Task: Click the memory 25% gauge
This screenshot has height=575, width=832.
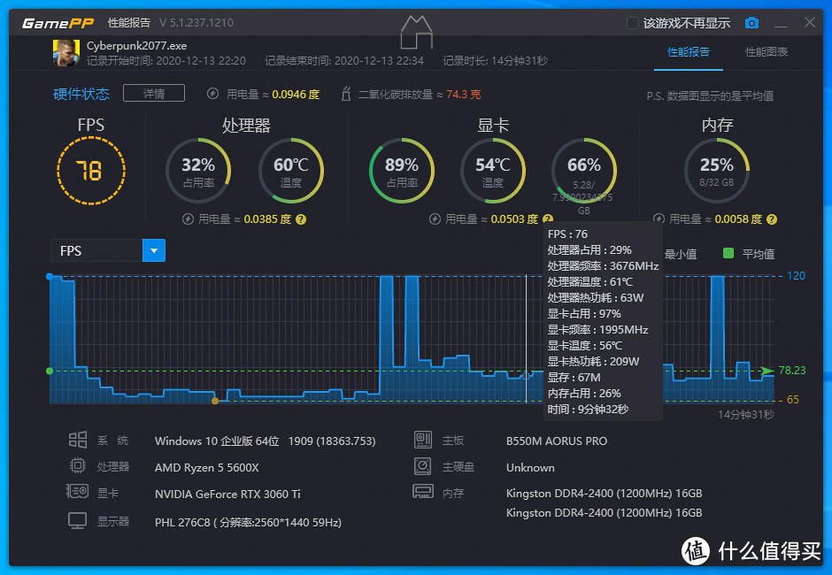Action: point(717,171)
